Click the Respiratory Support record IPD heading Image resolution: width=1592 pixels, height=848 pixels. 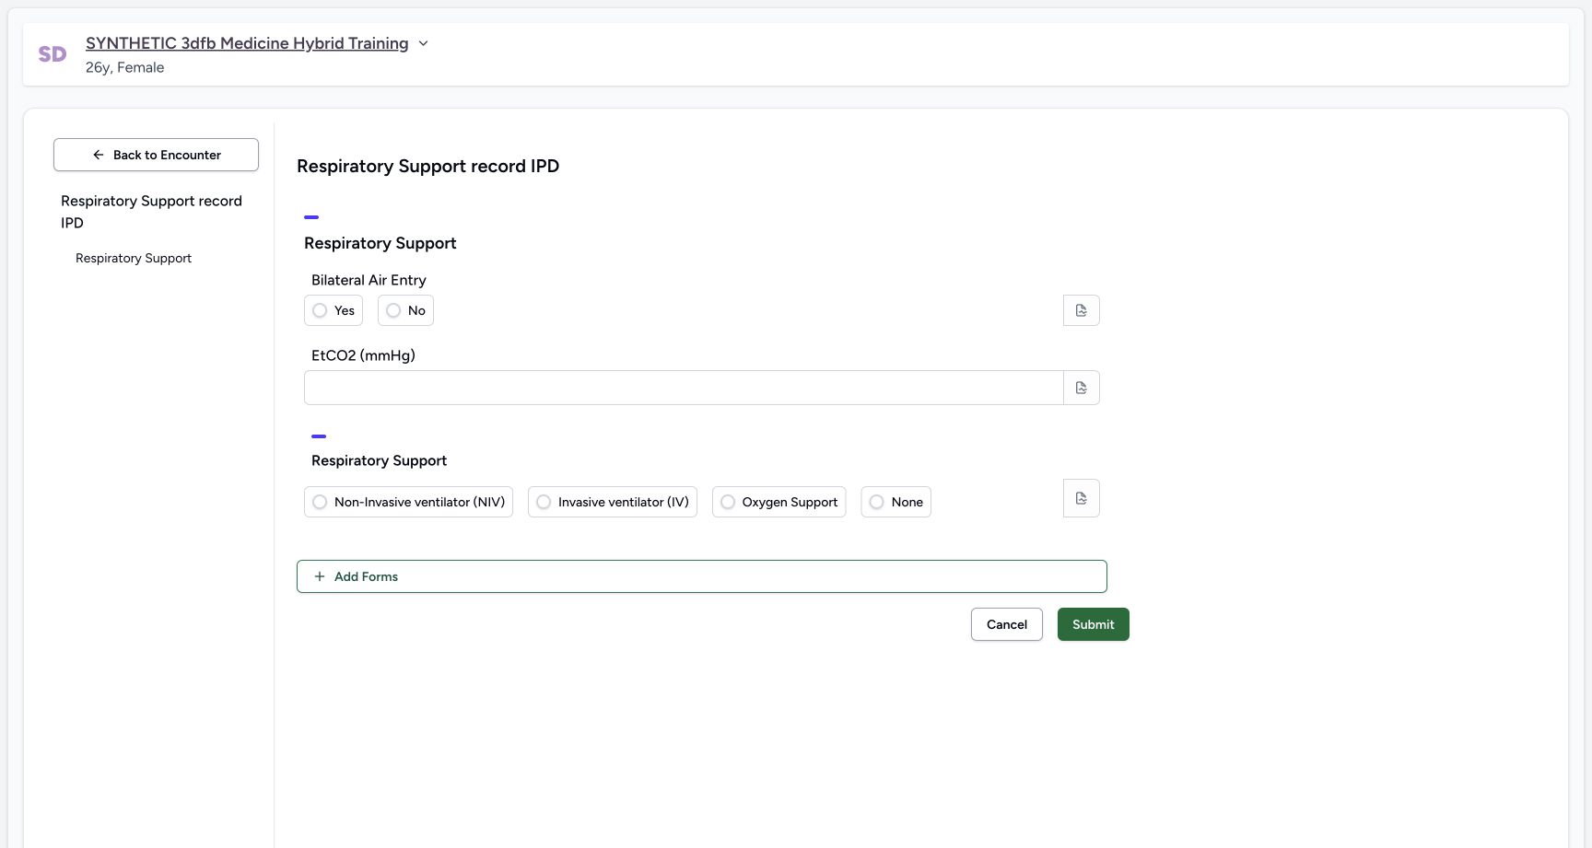pyautogui.click(x=428, y=166)
